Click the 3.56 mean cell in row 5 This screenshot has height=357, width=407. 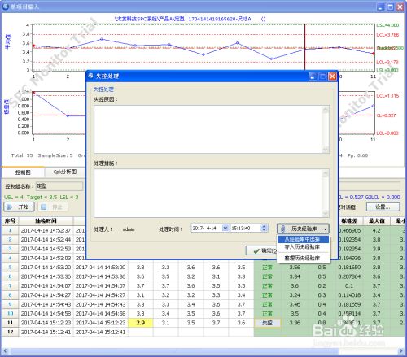(295, 268)
